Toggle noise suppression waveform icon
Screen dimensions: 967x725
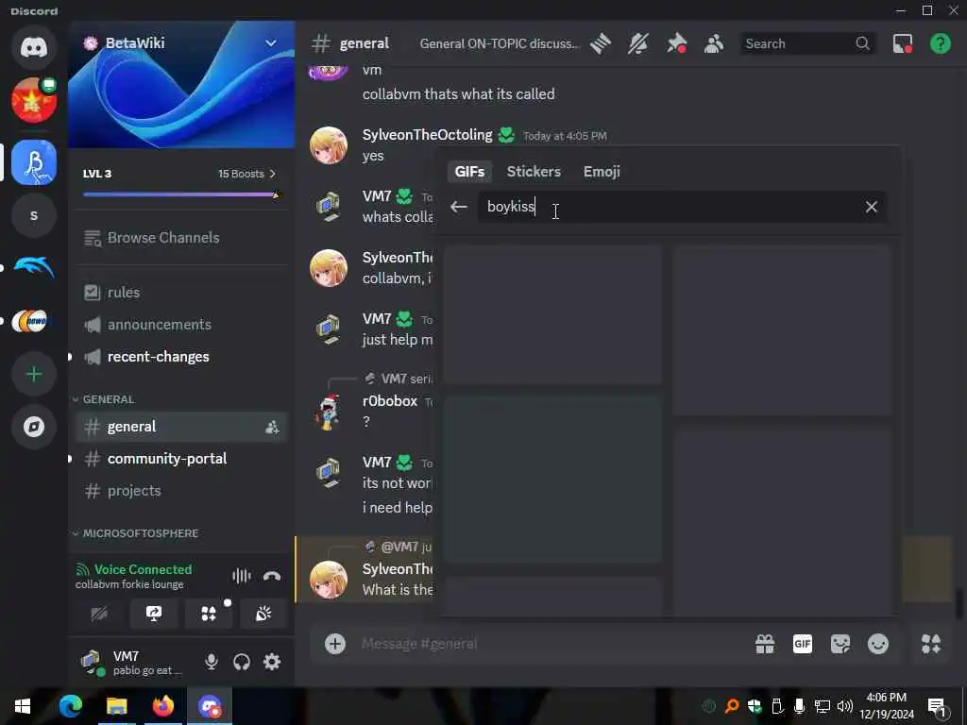coord(241,576)
